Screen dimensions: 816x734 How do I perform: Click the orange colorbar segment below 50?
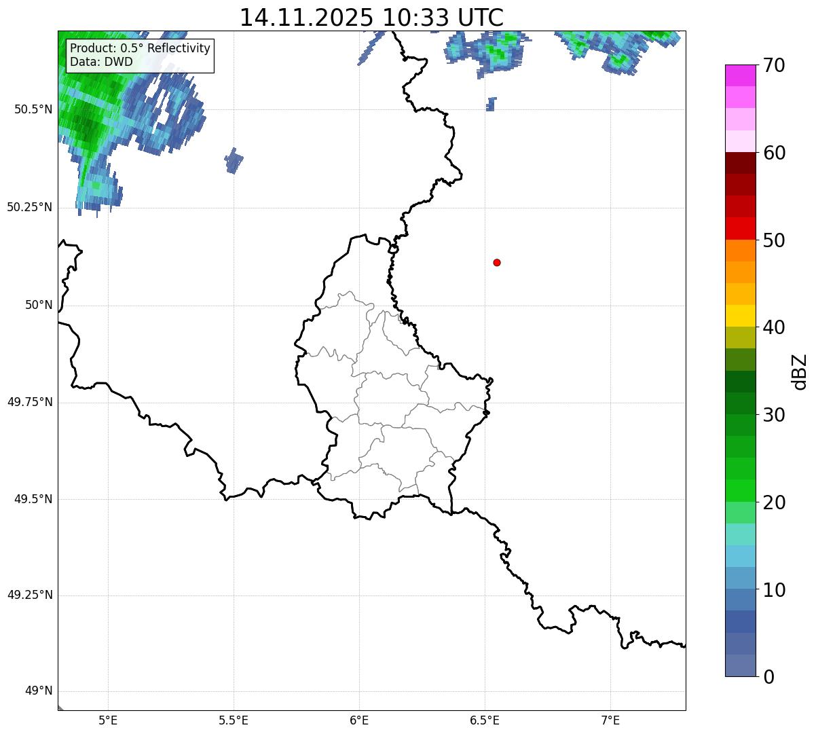point(741,251)
